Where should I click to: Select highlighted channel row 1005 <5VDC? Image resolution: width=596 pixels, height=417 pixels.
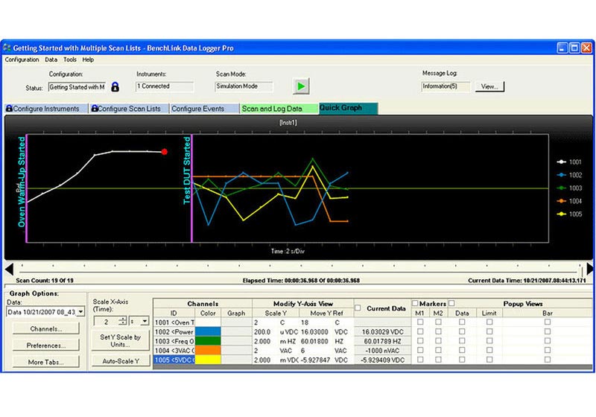pos(174,359)
